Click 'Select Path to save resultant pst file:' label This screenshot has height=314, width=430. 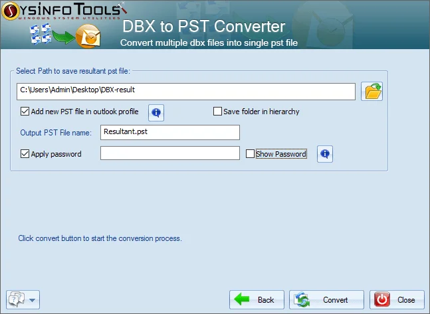[73, 71]
